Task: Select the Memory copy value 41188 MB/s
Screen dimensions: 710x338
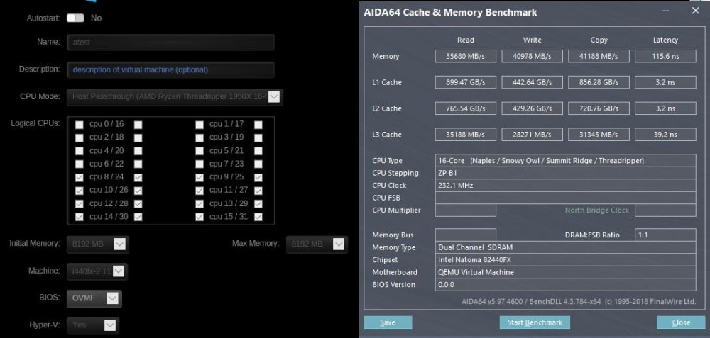Action: tap(599, 56)
